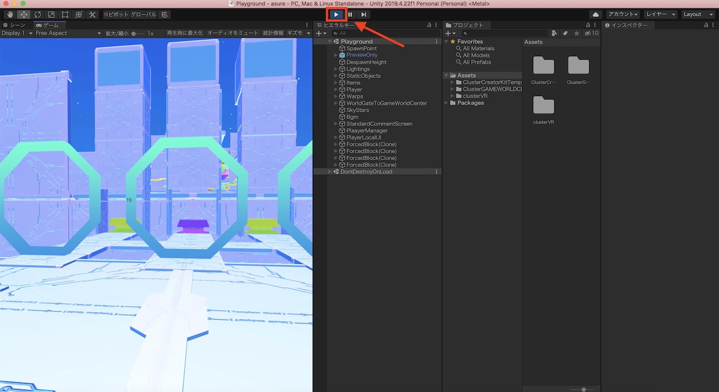Screen dimensions: 719x392
Task: Select the Hand tool in the toolbar
Action: [x=10, y=14]
